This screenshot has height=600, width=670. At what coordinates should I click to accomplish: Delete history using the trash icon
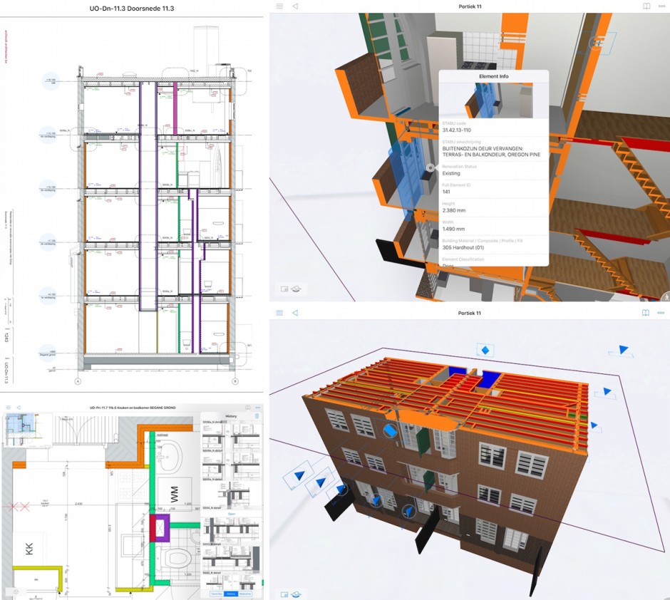click(257, 415)
